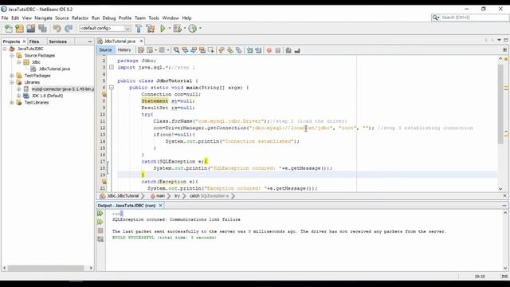Expand the JDK 1.8 (Default) node

tap(18, 96)
